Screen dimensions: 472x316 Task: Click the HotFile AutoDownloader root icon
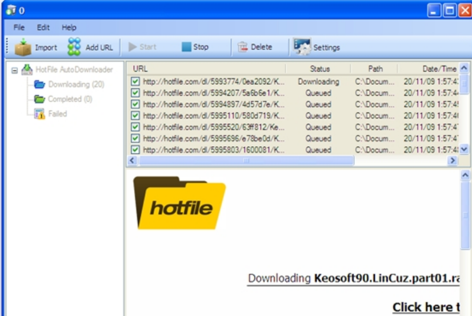click(x=27, y=70)
